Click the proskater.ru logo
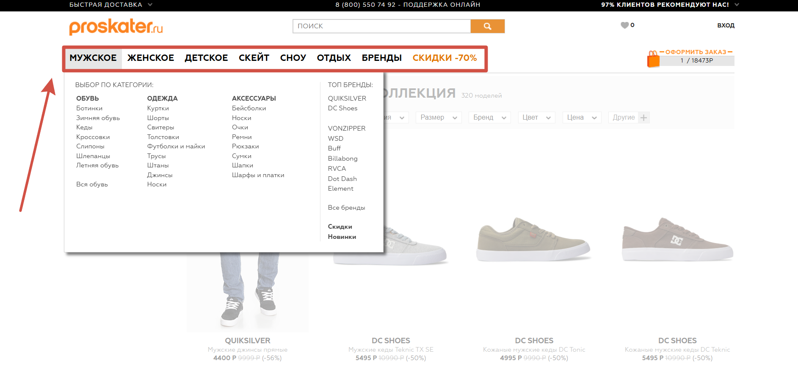Screen dimensions: 798x372 (116, 27)
